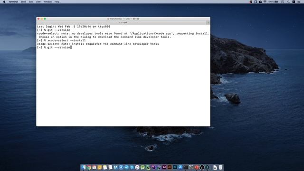Open Notification Center from the menu bar
304x171 pixels.
(299, 2)
